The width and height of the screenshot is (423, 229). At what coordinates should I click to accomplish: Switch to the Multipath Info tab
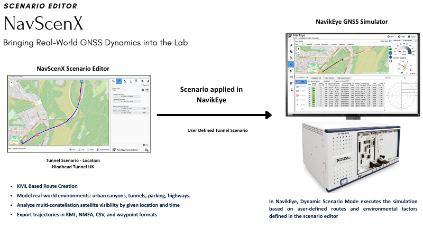tap(317, 78)
